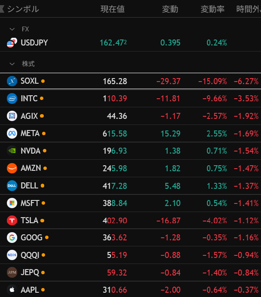Screen dimensions: 261x297
Task: Click the orange status dot beside NVDA
Action: (45, 151)
